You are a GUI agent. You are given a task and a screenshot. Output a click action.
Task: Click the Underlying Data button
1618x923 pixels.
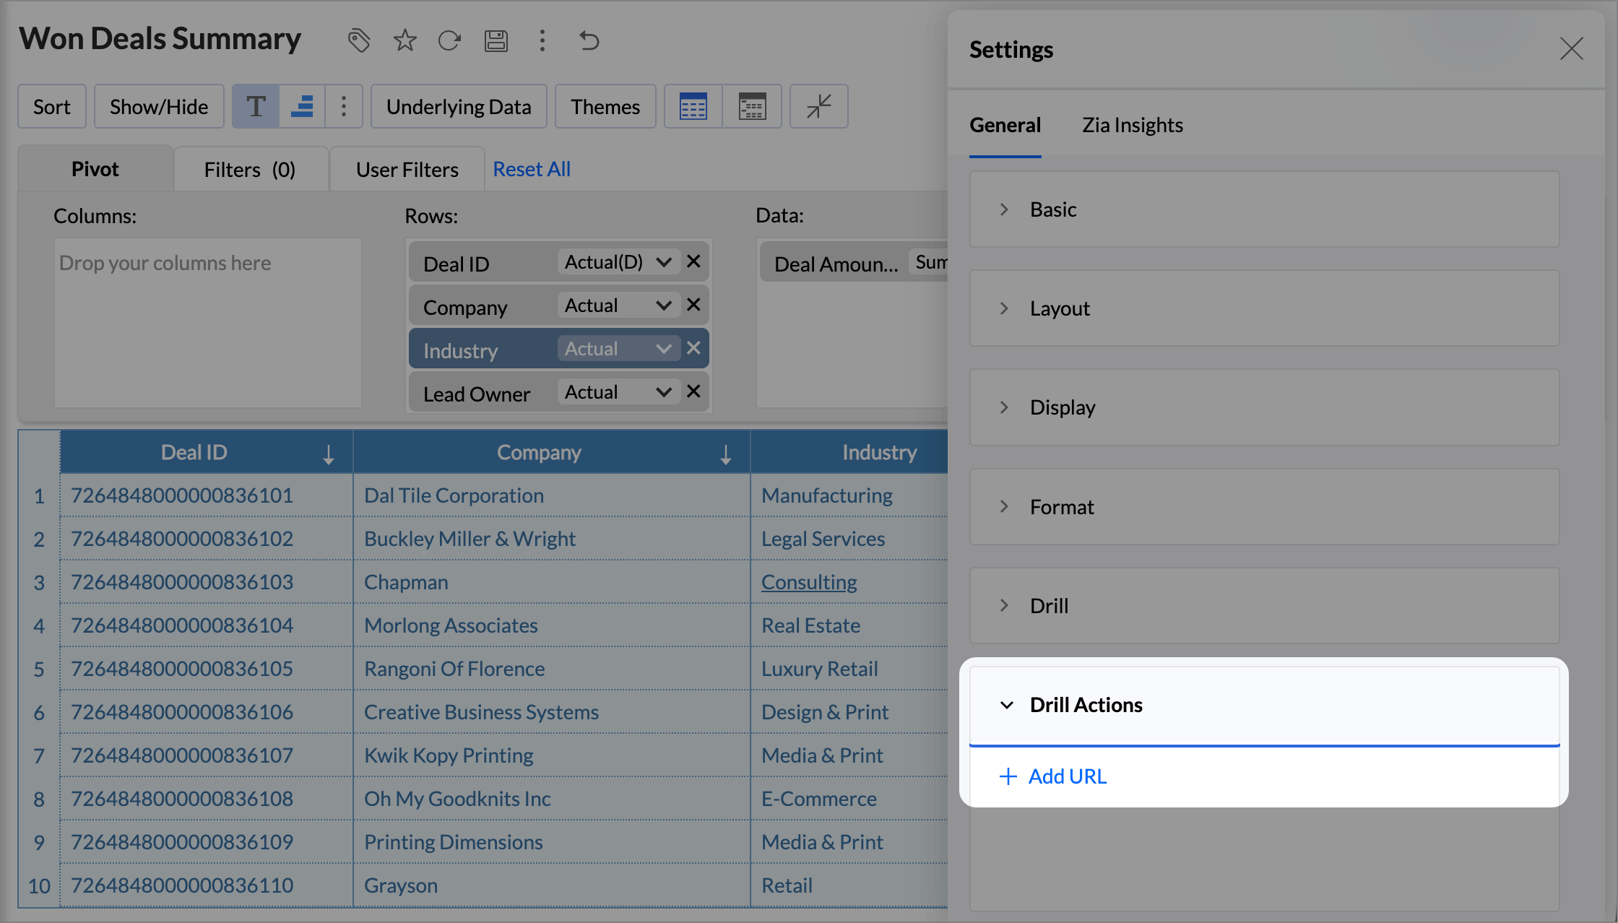459,107
